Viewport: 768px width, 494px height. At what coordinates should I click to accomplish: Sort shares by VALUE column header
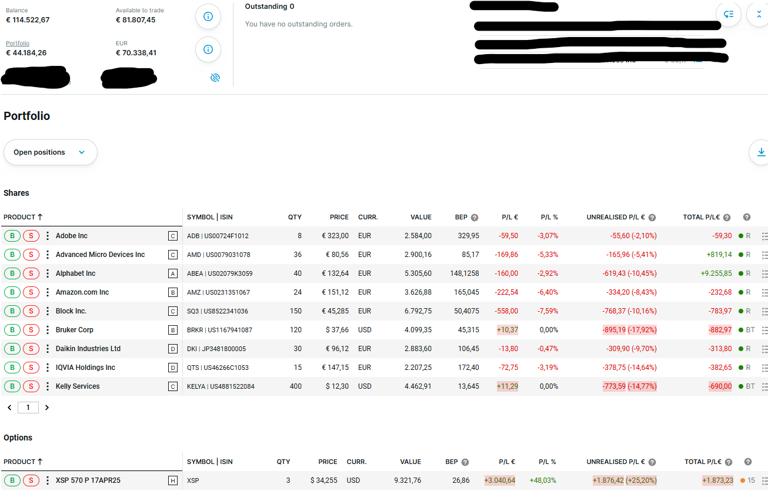tap(421, 217)
